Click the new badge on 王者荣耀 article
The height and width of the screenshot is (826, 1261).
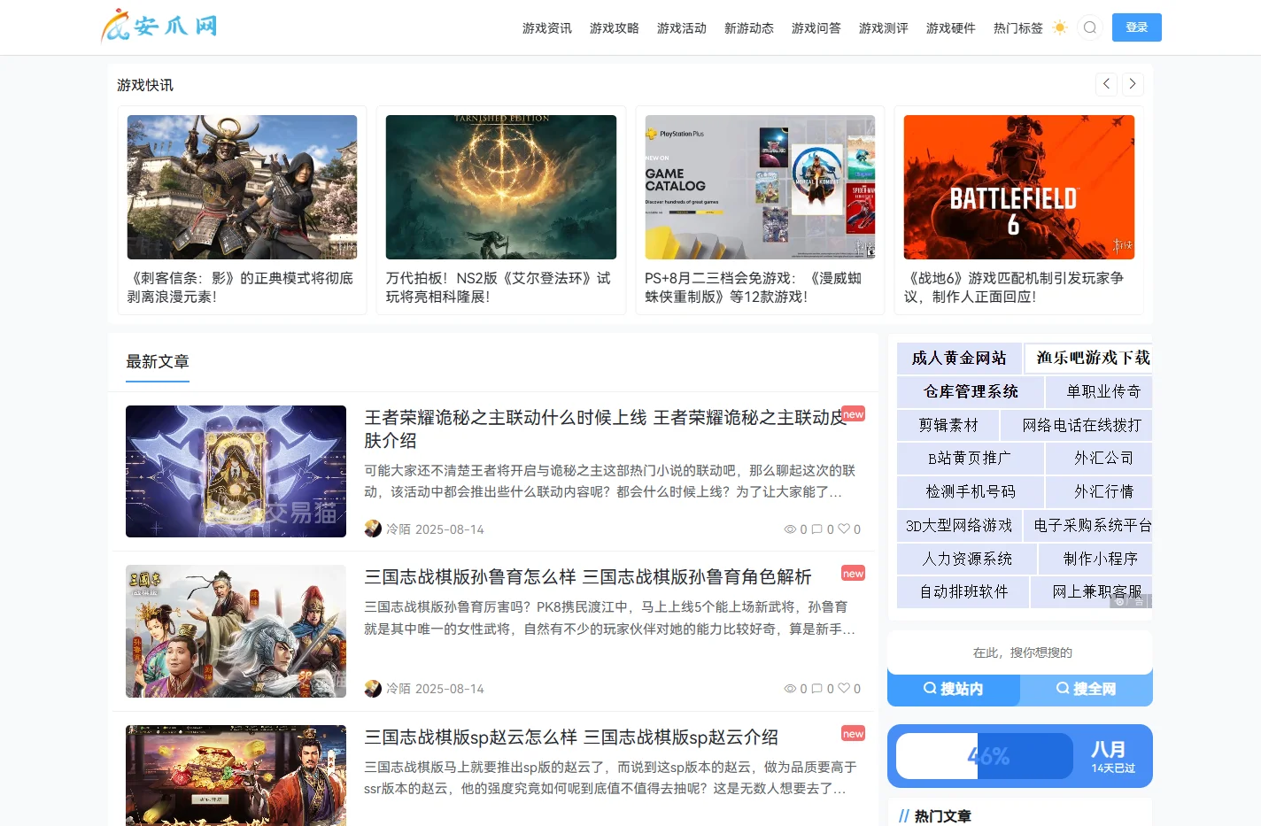pyautogui.click(x=853, y=414)
